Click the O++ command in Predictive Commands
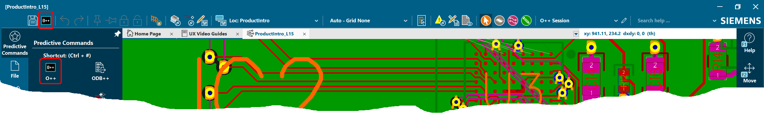Screen dimensions: 764x116 tap(50, 71)
